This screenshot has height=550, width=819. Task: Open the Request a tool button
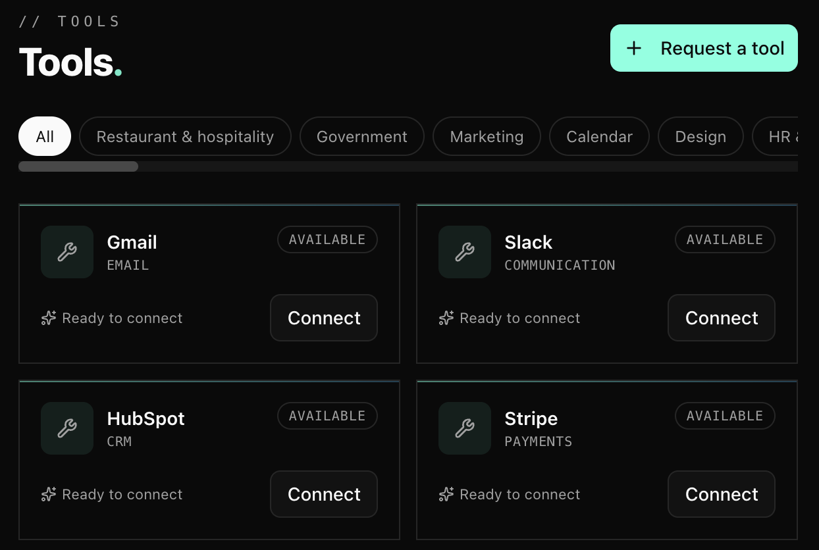point(704,48)
